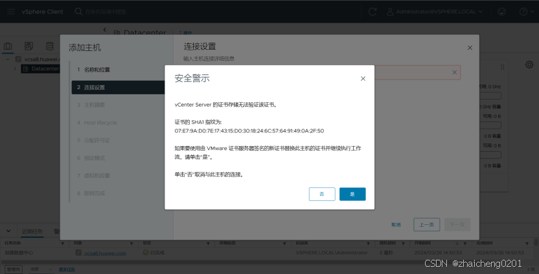The height and width of the screenshot is (274, 539).
Task: Sort tasks by 开始时间 arrow
Action: tap(457, 243)
